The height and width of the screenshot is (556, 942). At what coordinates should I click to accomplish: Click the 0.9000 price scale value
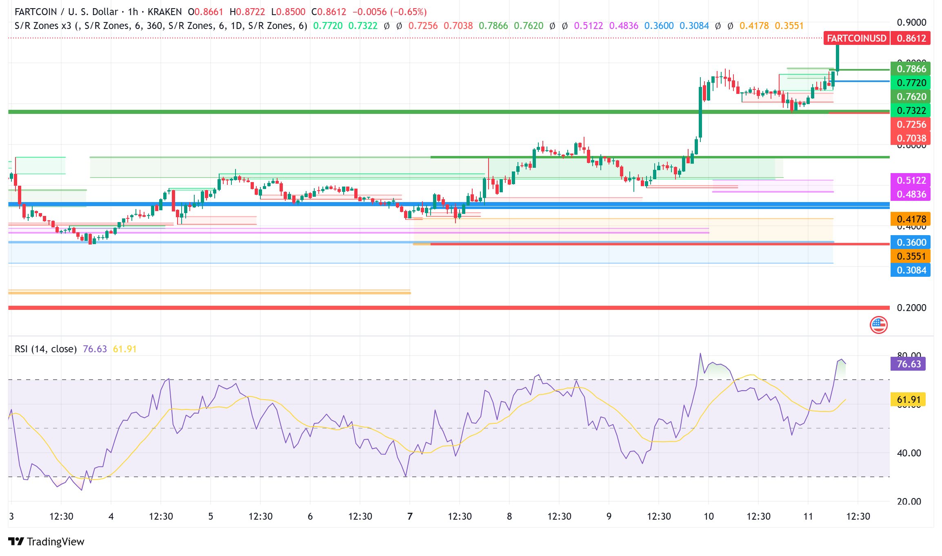click(x=911, y=22)
